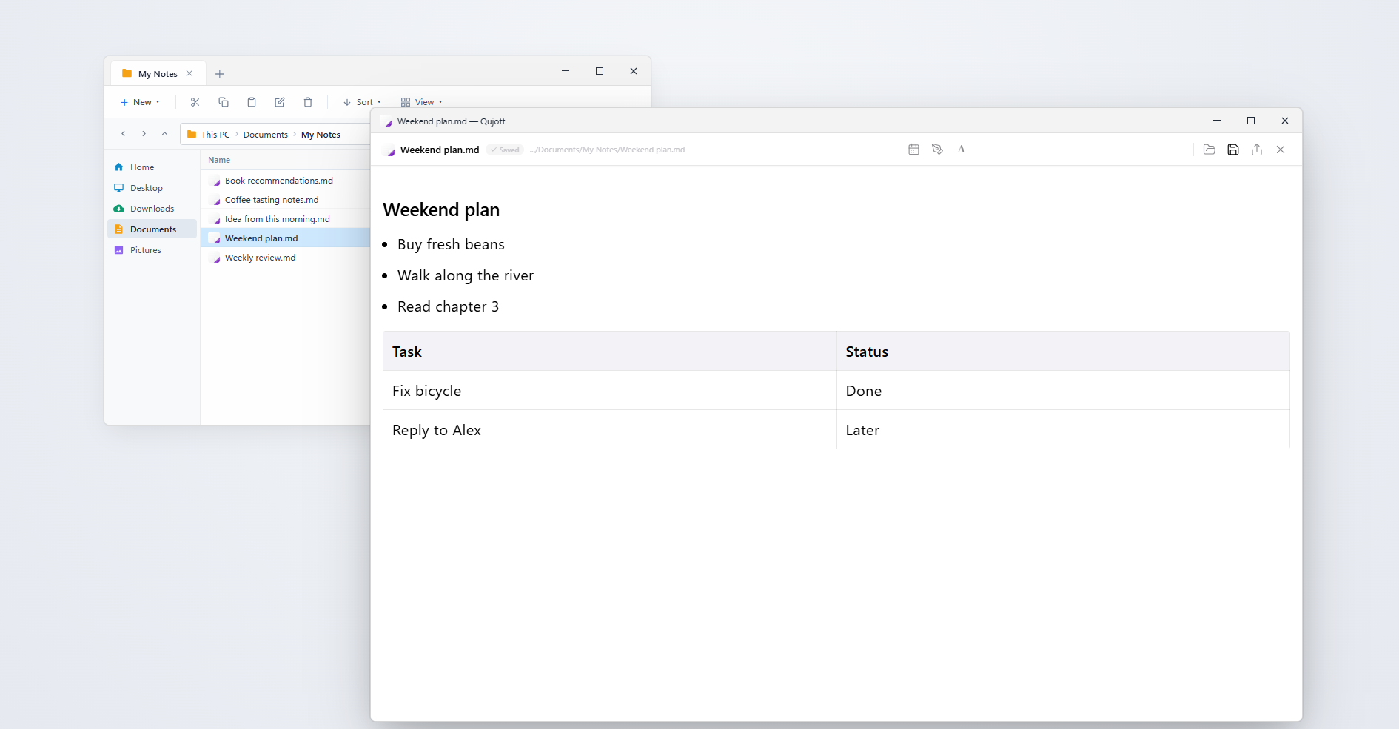Click This PC in the breadcrumb path

[215, 135]
